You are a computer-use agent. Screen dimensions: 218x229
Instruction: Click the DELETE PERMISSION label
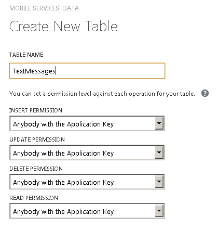pos(36,169)
